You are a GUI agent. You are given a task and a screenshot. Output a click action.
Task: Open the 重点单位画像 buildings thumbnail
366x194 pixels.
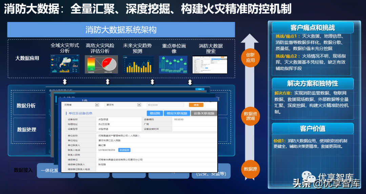[x=173, y=64]
